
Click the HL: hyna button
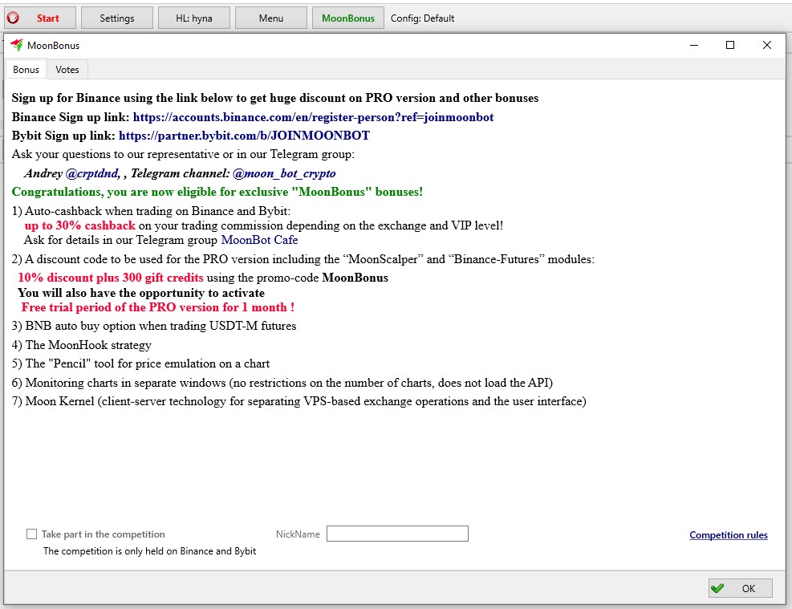193,18
